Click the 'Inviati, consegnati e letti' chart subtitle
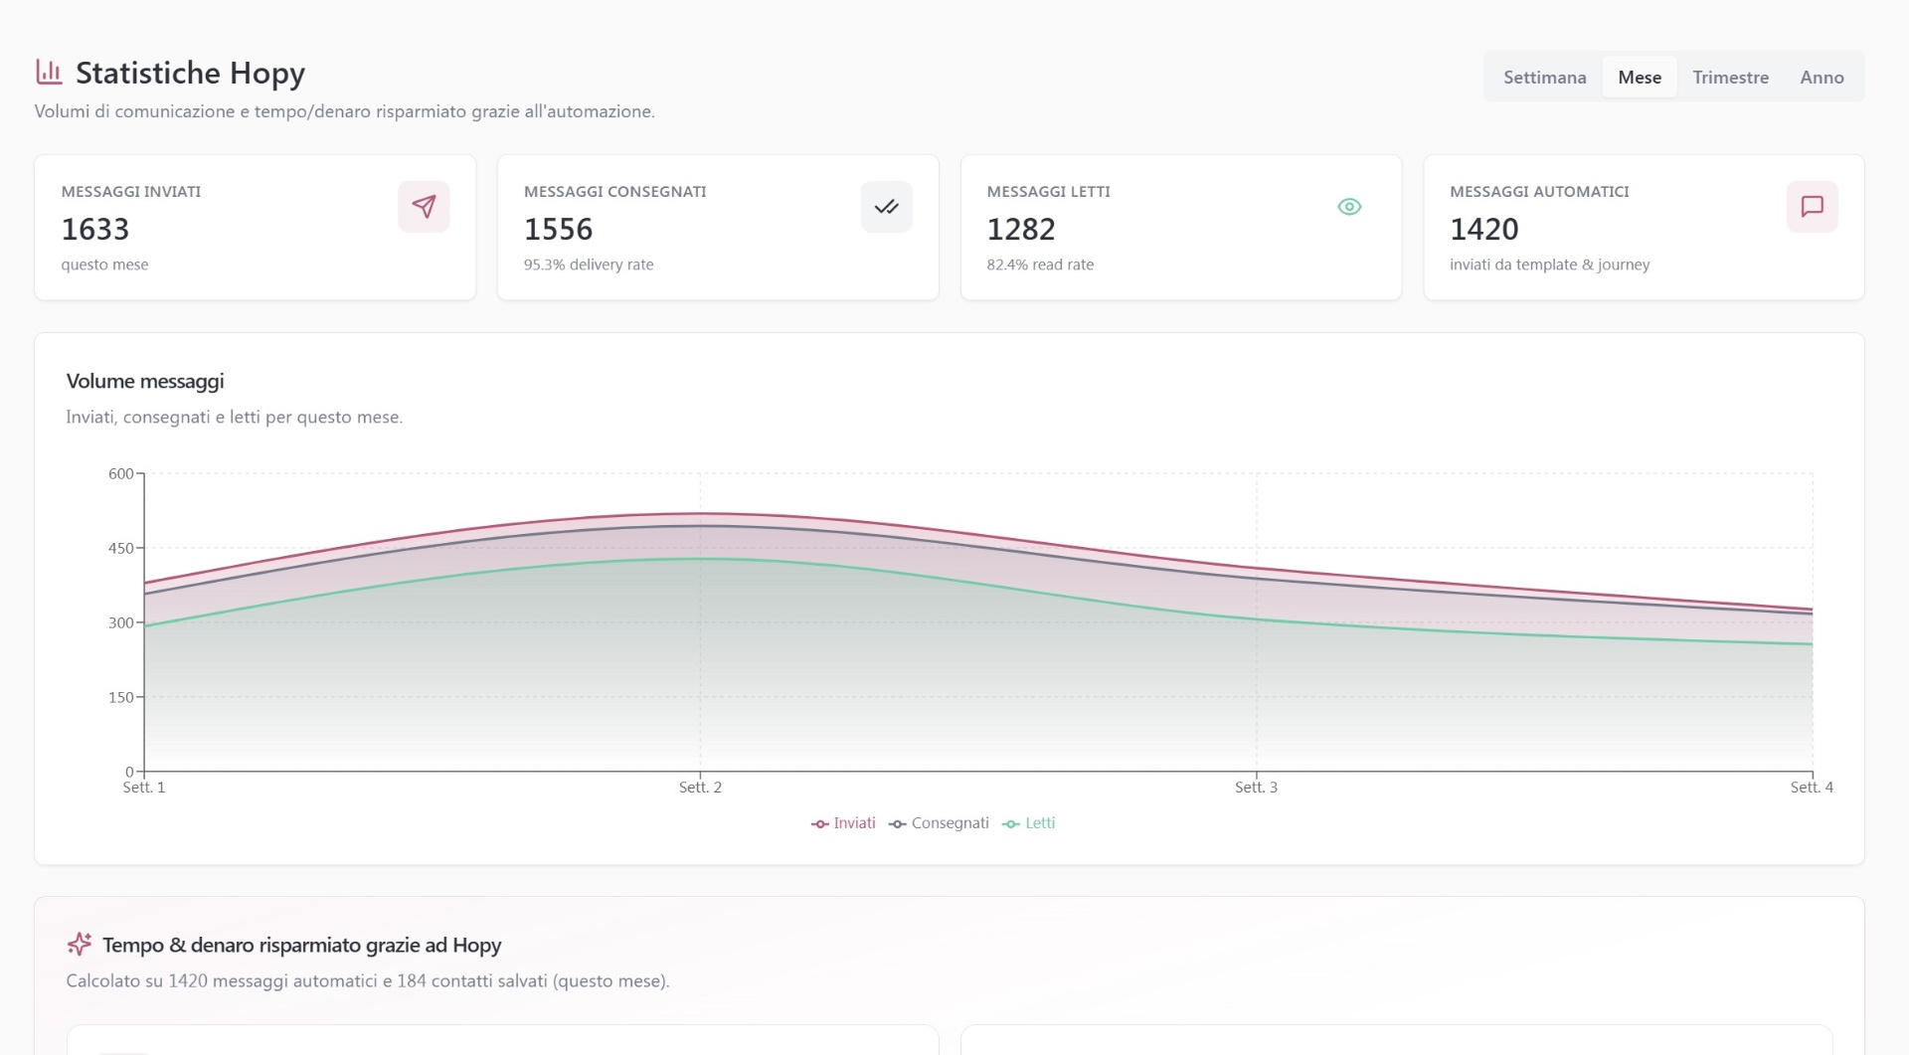 click(235, 418)
